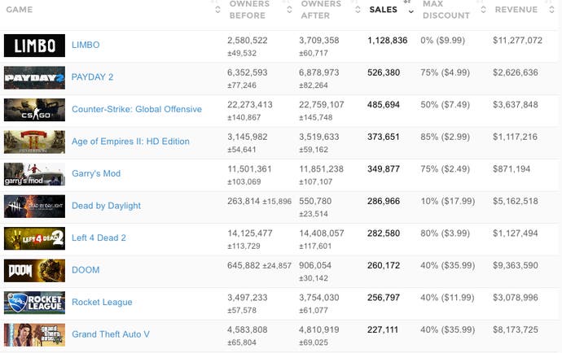Click the LIMBO game thumbnail
Screen dimensions: 562x353
tap(34, 46)
